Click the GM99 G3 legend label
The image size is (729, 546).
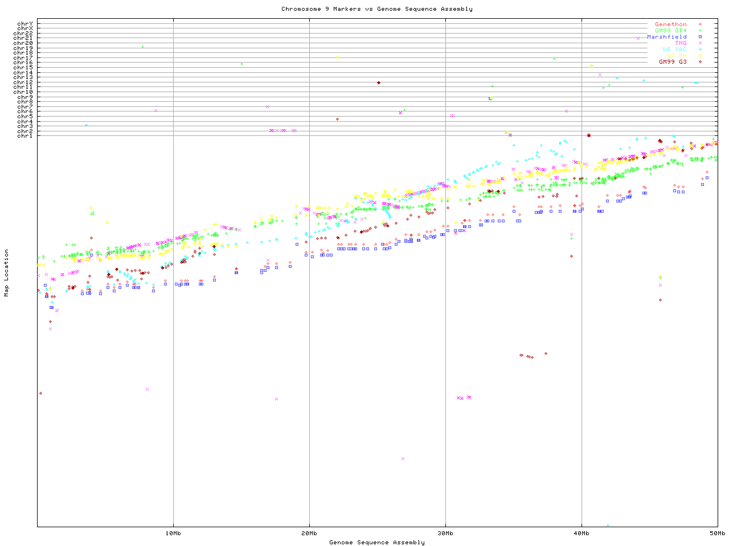point(673,62)
